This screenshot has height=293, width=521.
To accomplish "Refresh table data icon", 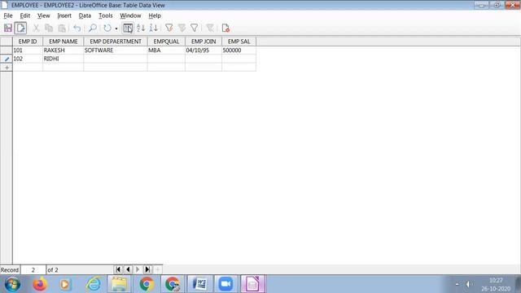I will point(107,28).
